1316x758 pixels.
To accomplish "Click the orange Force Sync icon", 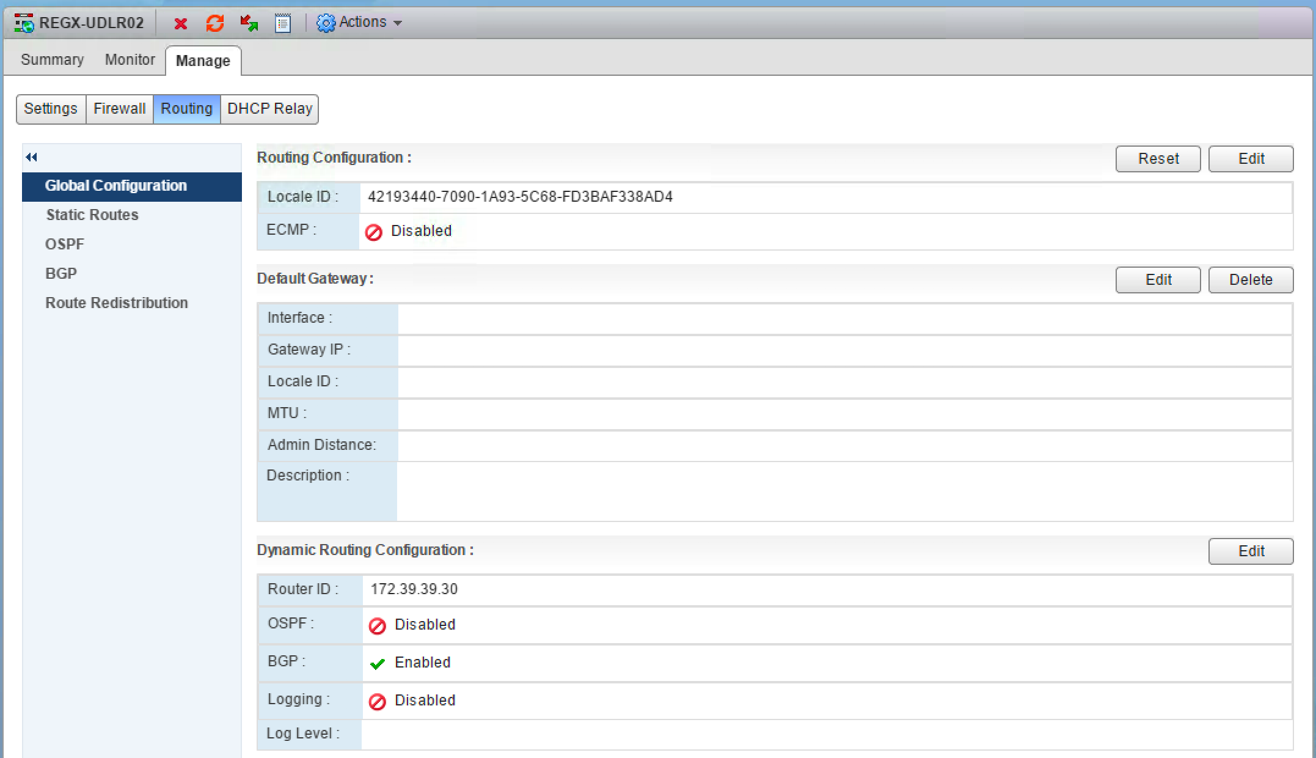I will coord(214,23).
